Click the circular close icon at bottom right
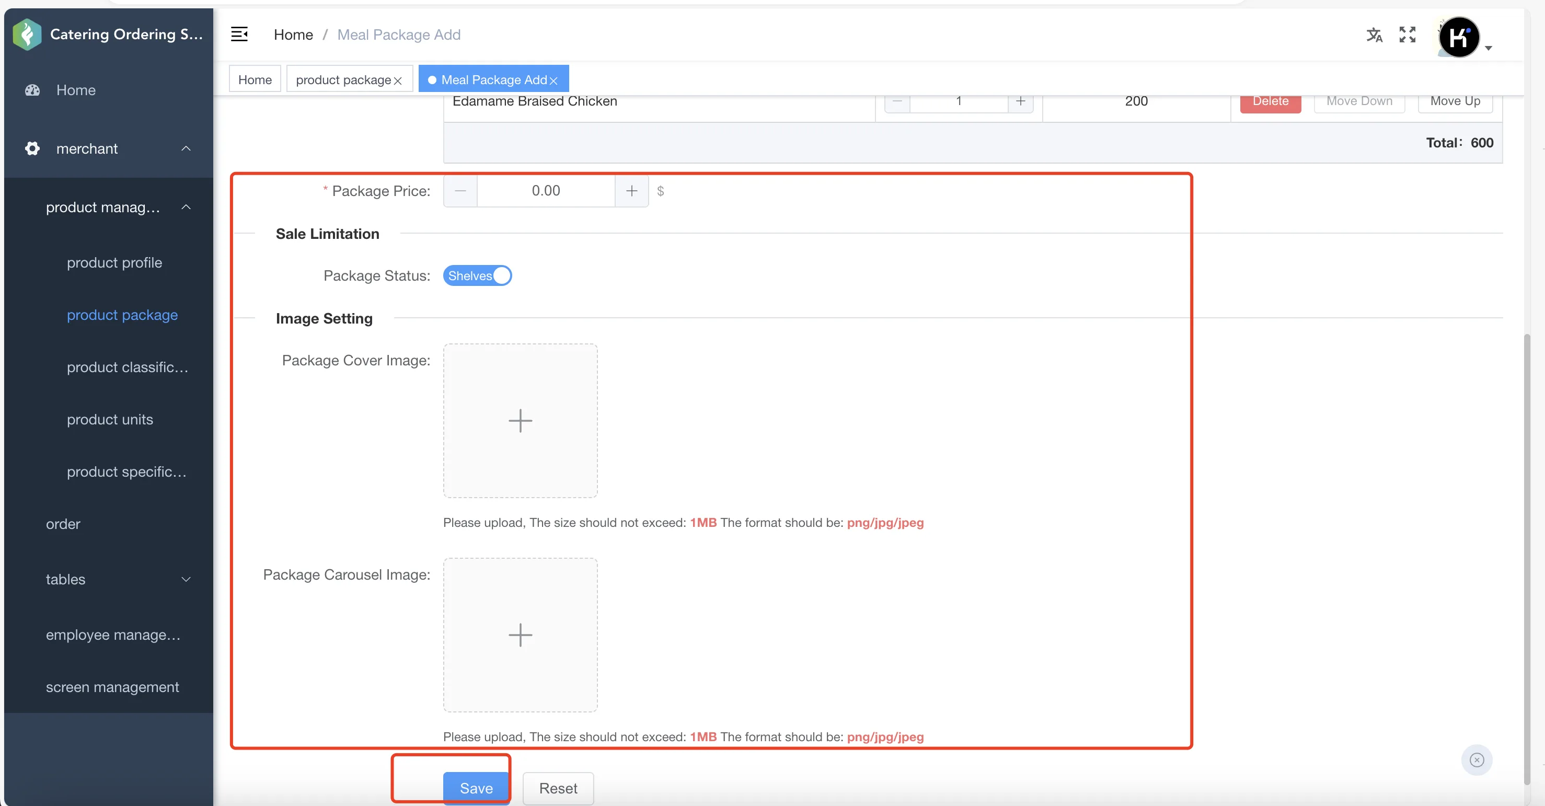This screenshot has width=1545, height=806. coord(1477,760)
